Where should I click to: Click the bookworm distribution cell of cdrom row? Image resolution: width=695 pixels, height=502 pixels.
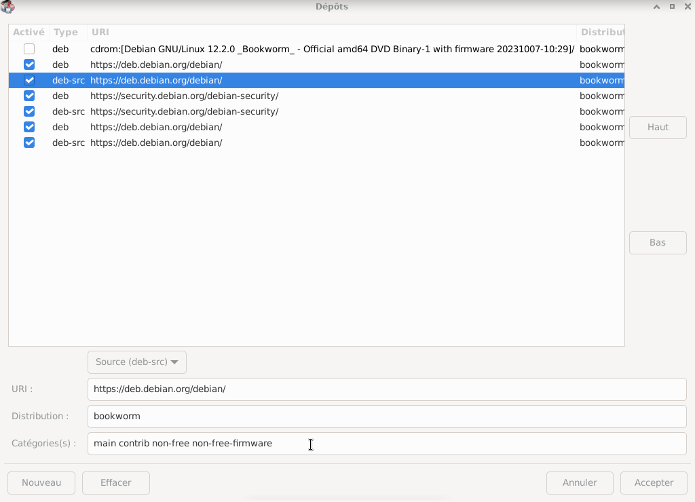[601, 49]
